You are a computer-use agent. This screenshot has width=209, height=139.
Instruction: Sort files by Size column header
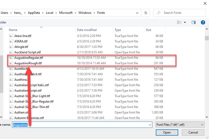tap(148, 30)
